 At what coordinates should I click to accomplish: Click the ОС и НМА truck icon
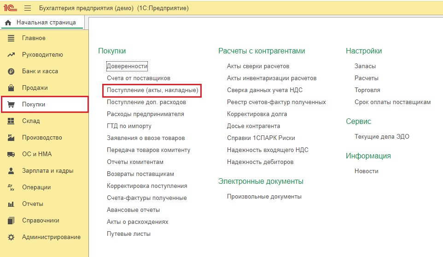tap(11, 154)
